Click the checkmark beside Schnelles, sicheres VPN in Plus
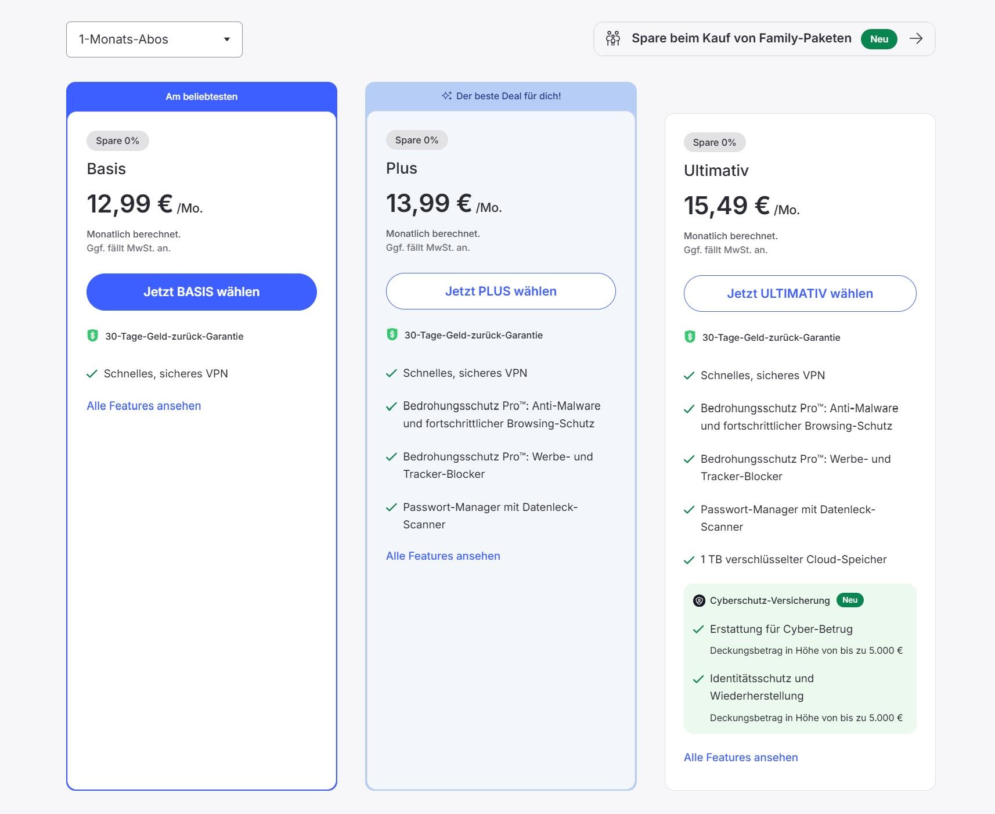This screenshot has width=995, height=814. [x=391, y=373]
